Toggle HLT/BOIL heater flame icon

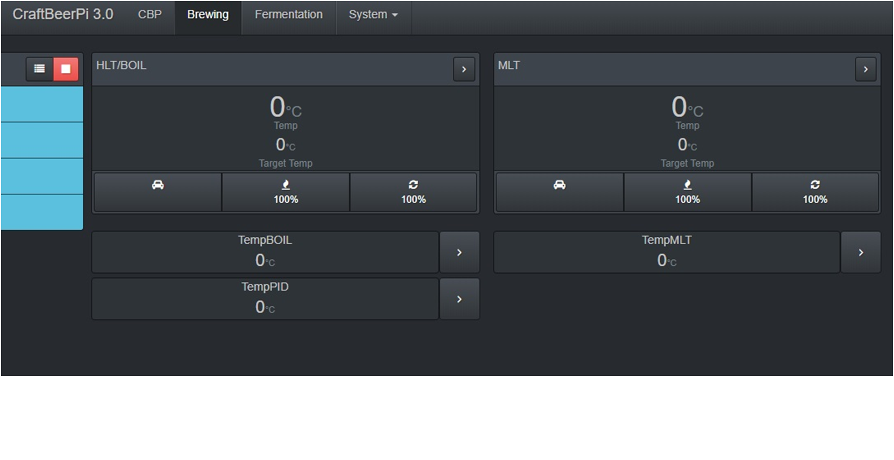point(286,192)
